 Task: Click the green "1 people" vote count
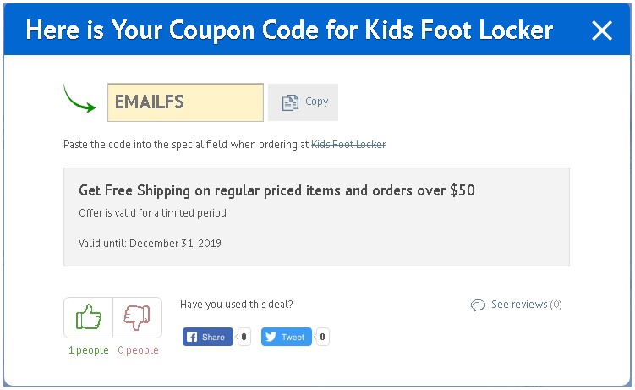(x=89, y=350)
